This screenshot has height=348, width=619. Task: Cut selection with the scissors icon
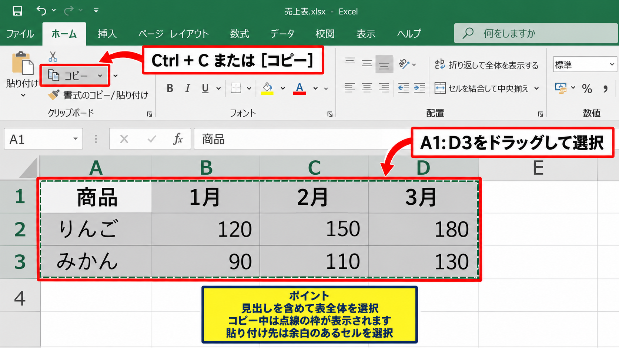53,57
